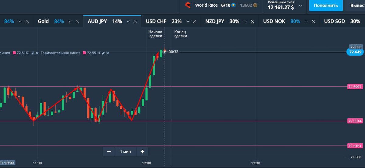
Task: Click the 72.656 price axis label
Action: click(x=356, y=47)
